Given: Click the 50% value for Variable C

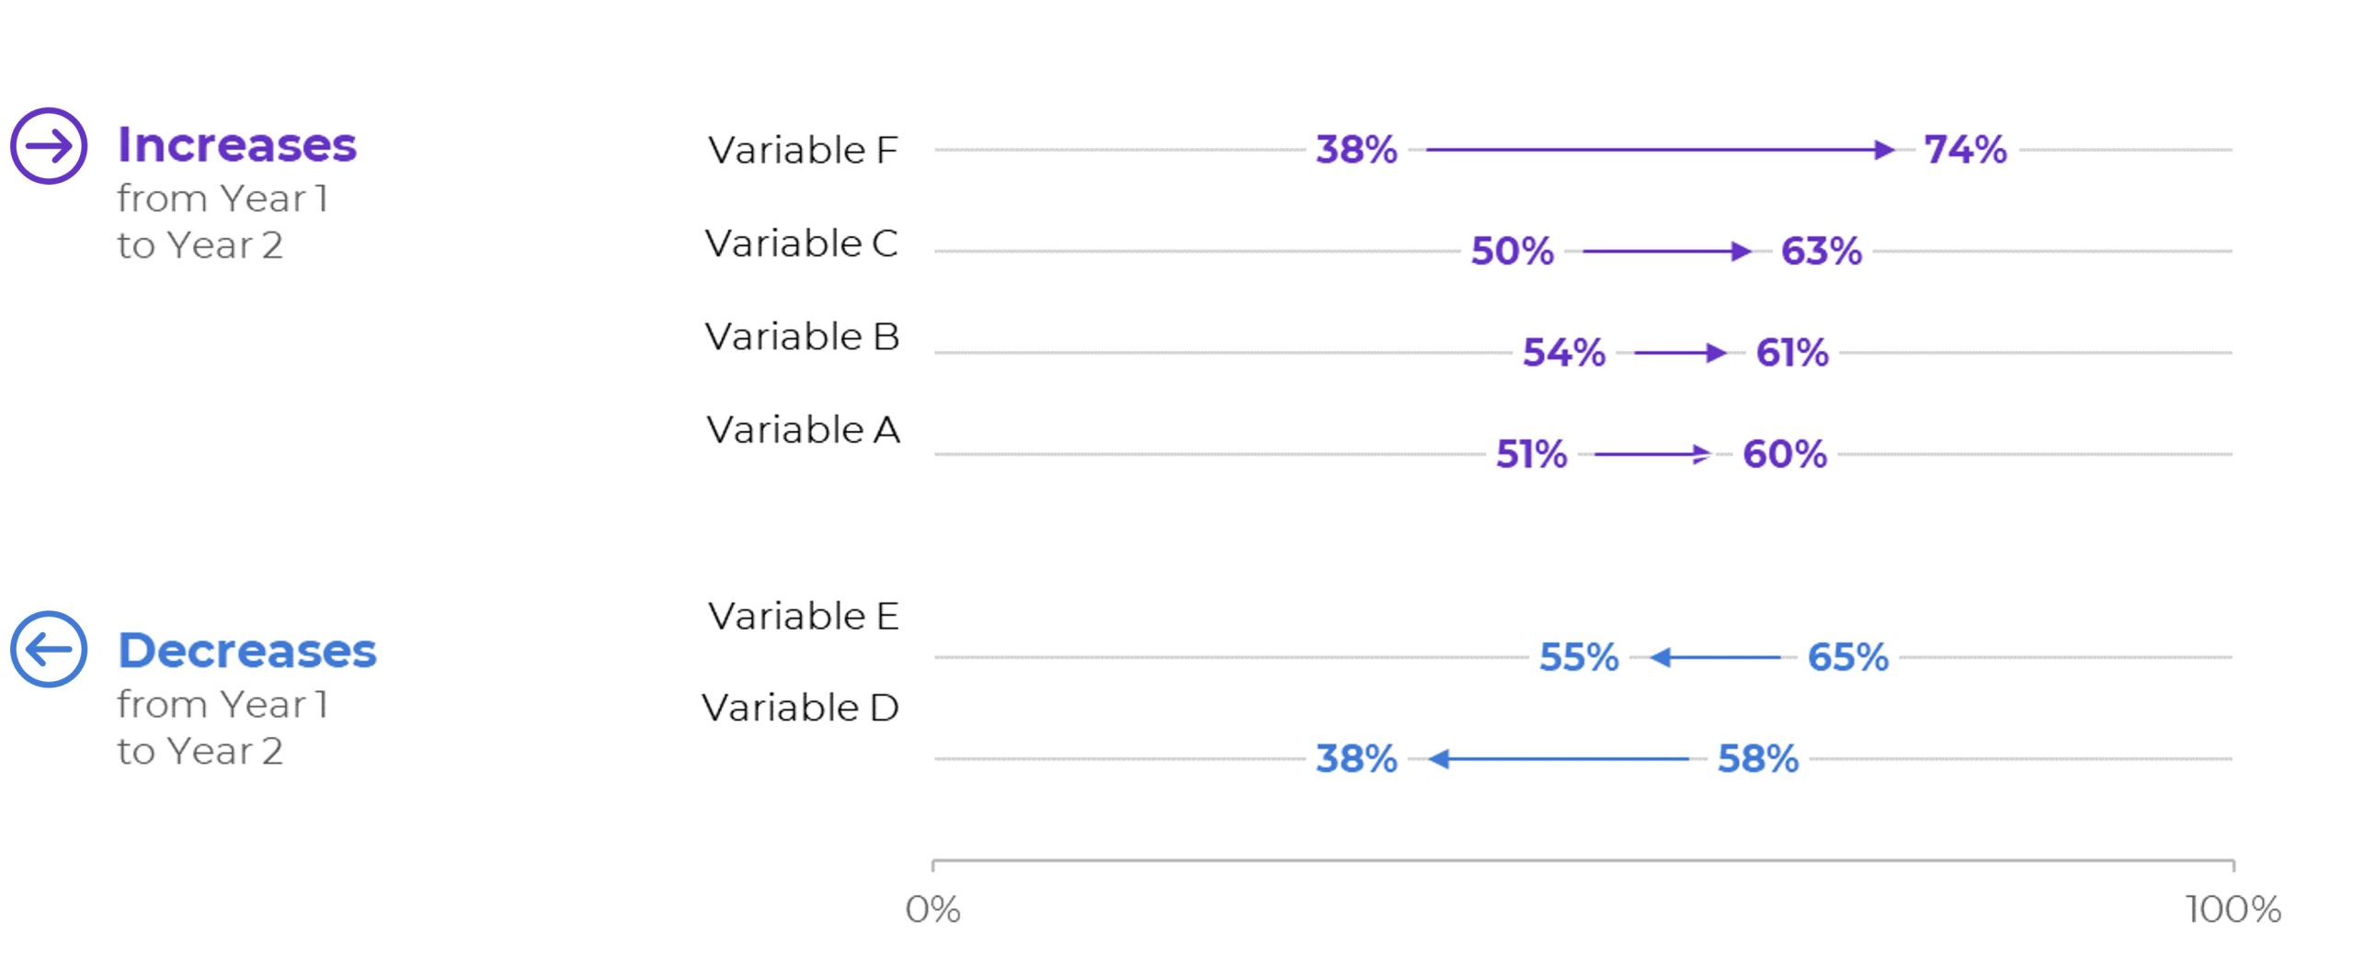Looking at the screenshot, I should (x=1513, y=251).
